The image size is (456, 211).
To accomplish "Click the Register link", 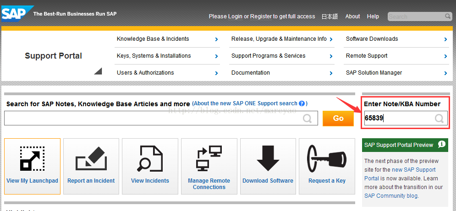I will pos(261,16).
